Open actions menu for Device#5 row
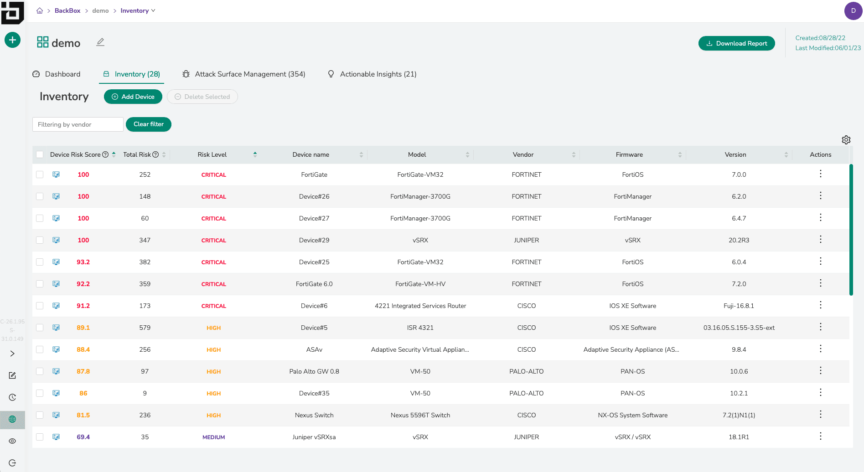The width and height of the screenshot is (864, 472). (x=820, y=327)
